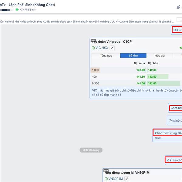Image resolution: width=182 pixels, height=182 pixels.
Task: Switch to the Tổng hợp tab
Action: [x=106, y=56]
